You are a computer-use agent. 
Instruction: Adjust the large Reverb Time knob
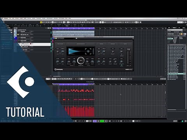pyautogui.click(x=81, y=60)
